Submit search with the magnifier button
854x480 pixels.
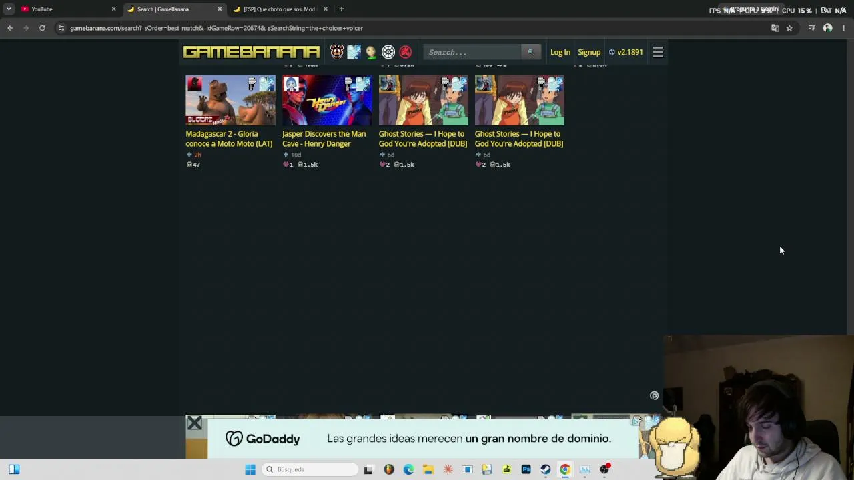tap(531, 52)
